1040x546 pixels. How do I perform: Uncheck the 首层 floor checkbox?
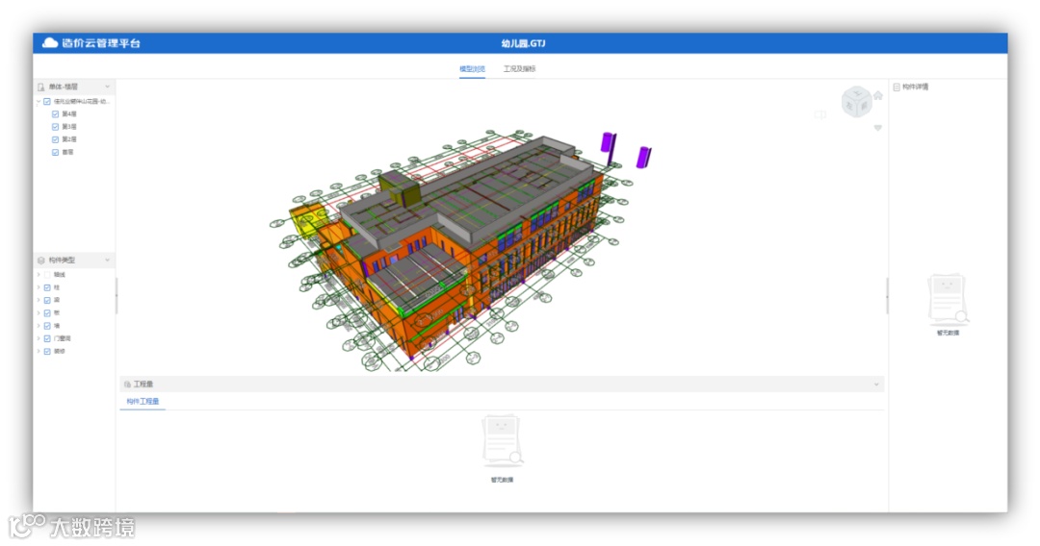(56, 152)
